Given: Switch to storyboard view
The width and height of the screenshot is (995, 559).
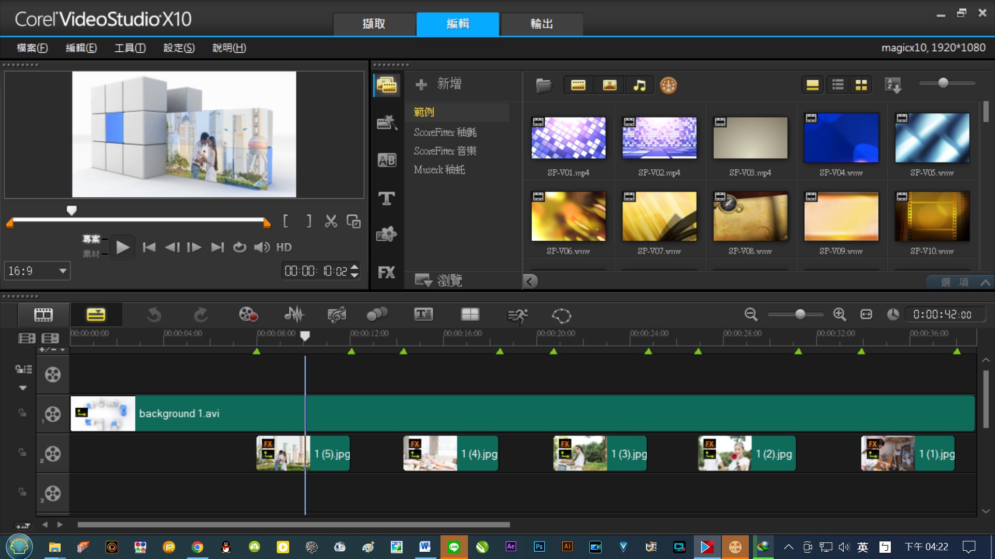Looking at the screenshot, I should click(44, 315).
